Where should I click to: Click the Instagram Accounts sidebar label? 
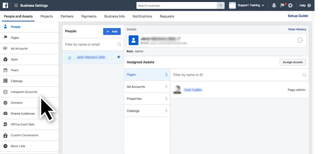coord(24,92)
